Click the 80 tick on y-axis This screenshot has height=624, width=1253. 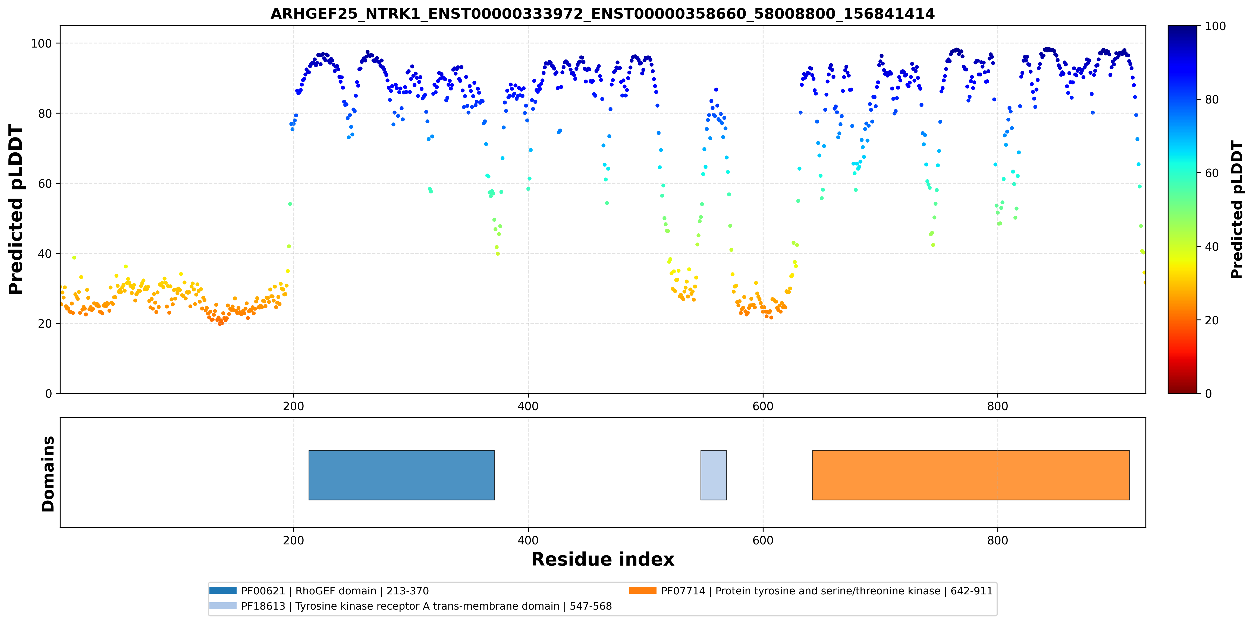click(45, 113)
